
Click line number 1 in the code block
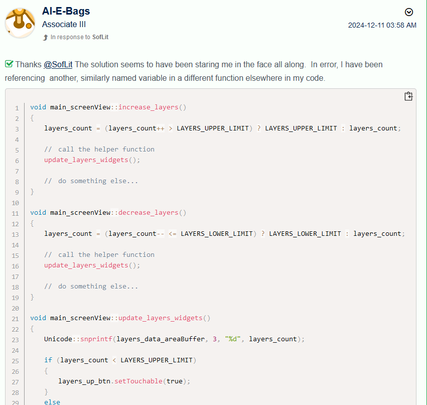coord(17,107)
